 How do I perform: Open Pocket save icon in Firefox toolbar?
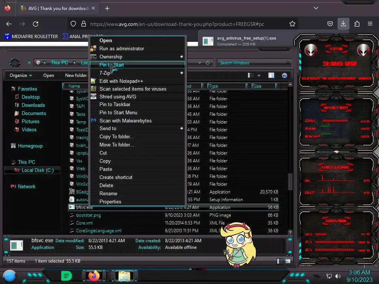coord(330,24)
